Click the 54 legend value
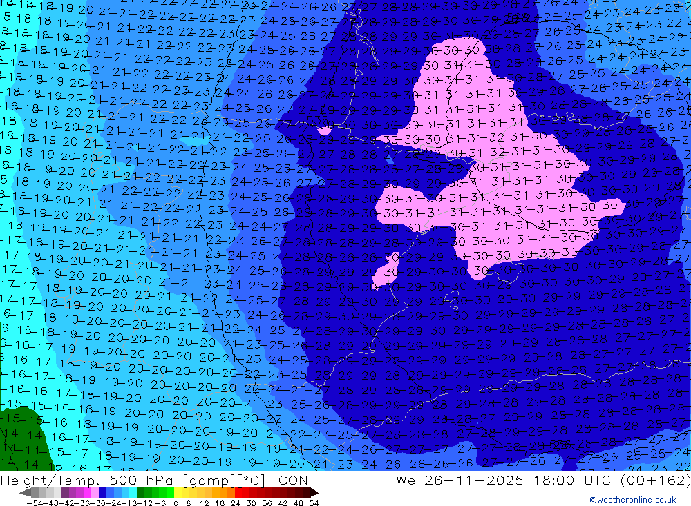Screen dimensions: 691x506 (314, 503)
